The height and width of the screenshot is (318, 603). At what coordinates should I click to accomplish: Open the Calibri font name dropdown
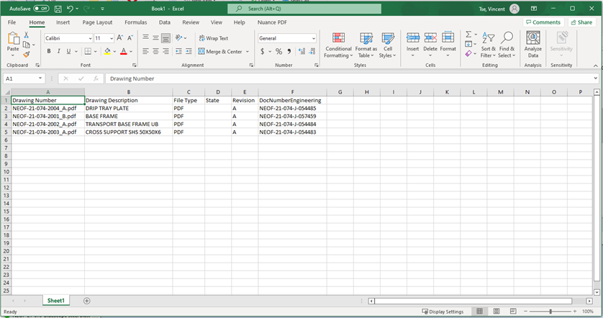tap(91, 38)
